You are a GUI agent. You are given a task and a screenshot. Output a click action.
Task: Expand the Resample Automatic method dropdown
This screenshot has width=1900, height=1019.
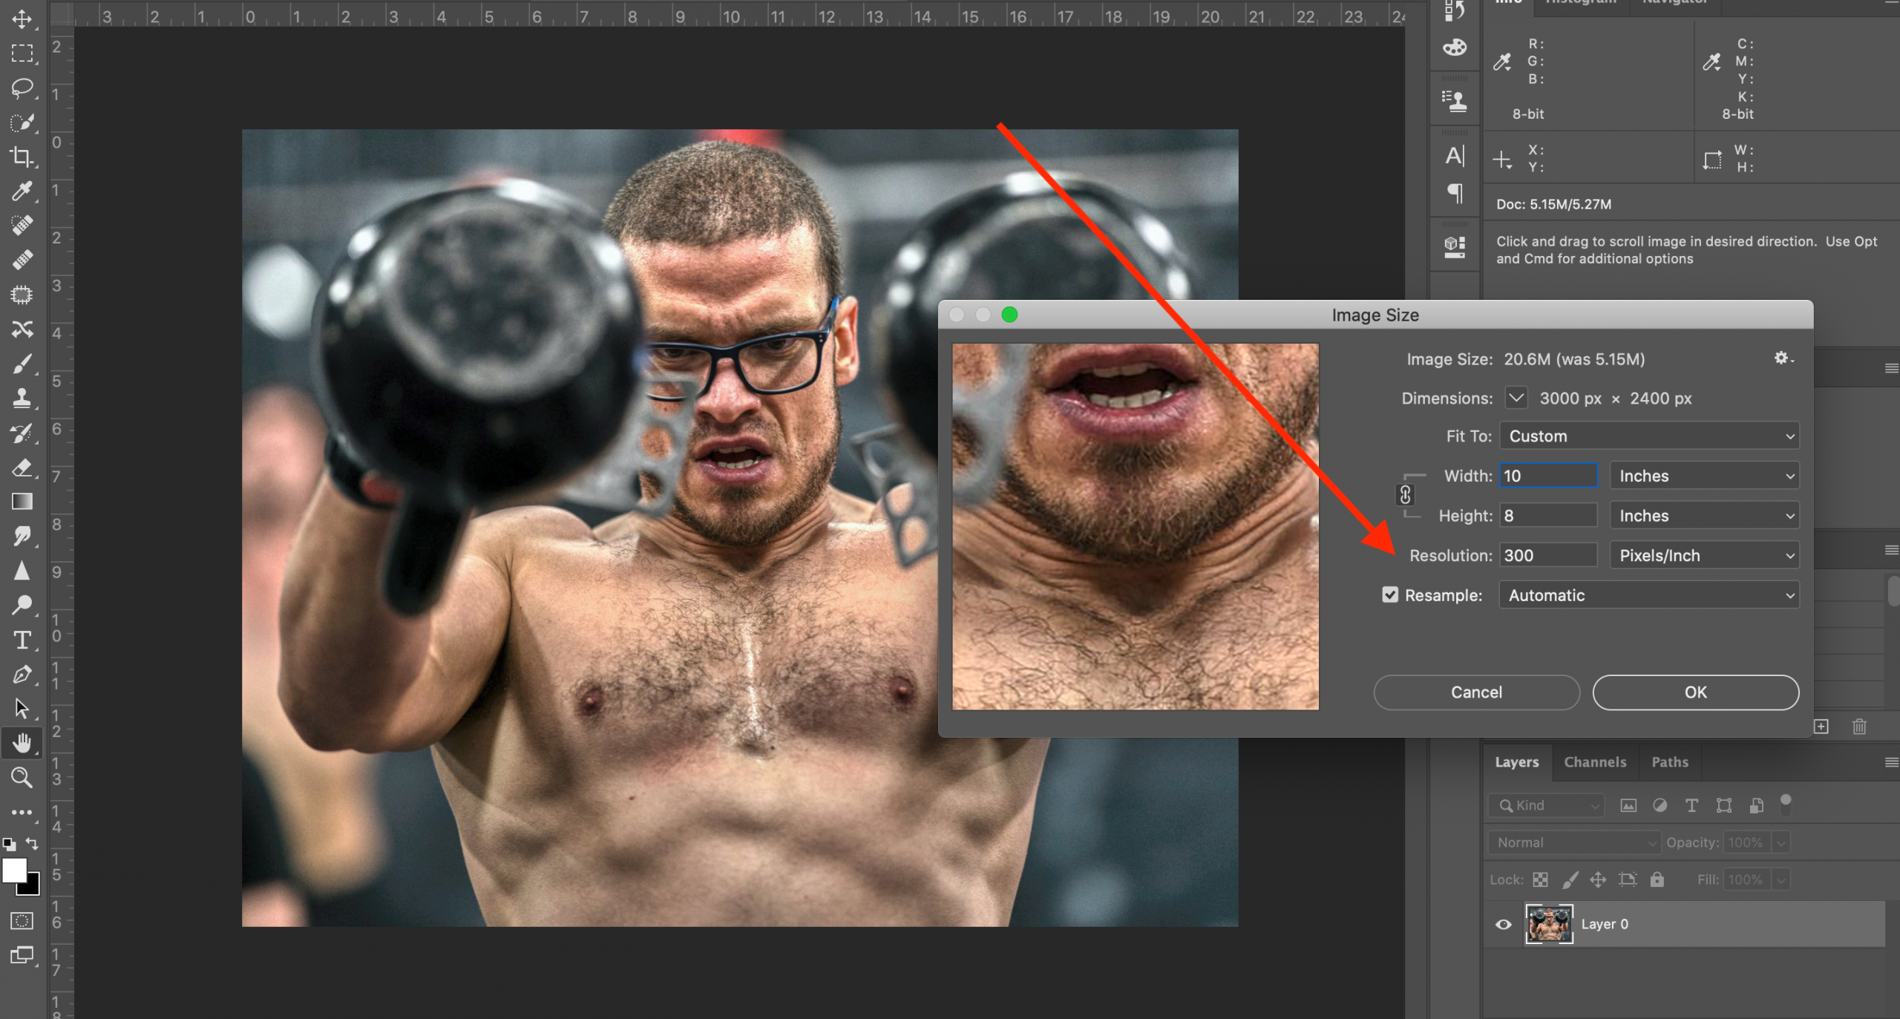(1649, 595)
